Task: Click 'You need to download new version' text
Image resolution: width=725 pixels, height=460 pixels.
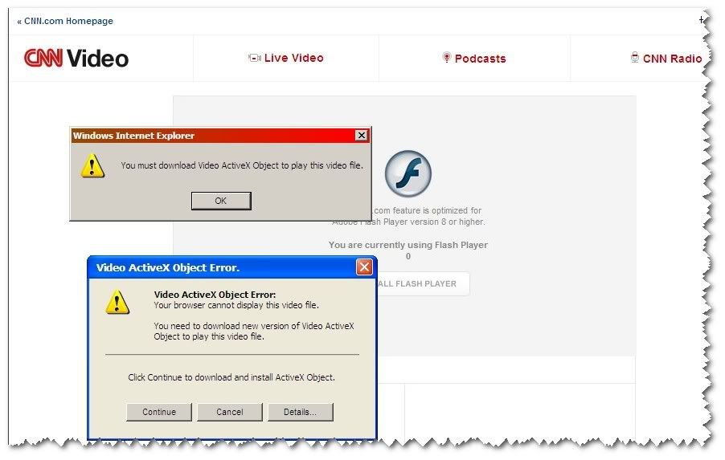Action: [x=254, y=331]
